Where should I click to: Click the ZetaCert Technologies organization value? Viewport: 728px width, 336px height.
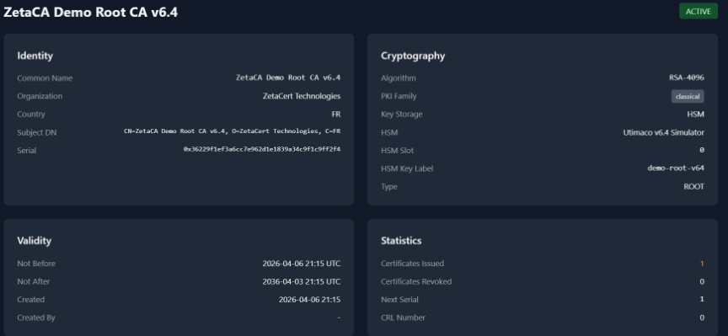tap(302, 96)
